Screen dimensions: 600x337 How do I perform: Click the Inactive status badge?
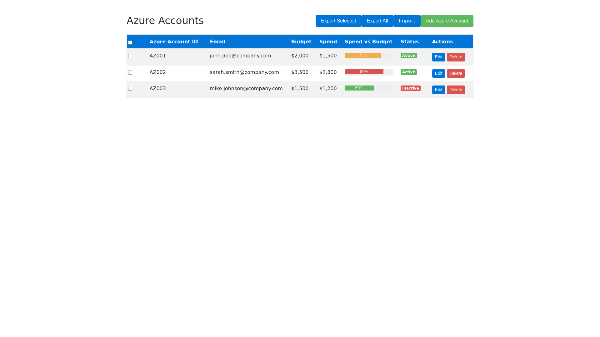point(410,88)
